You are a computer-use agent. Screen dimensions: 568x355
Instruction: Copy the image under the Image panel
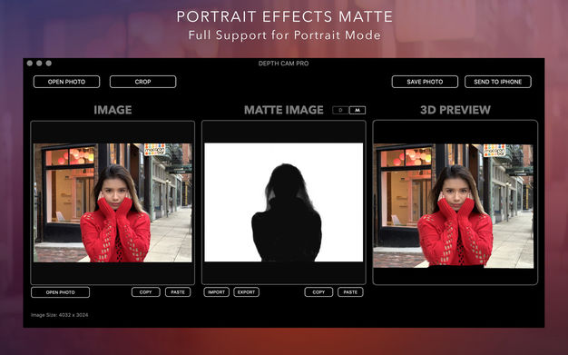(145, 292)
